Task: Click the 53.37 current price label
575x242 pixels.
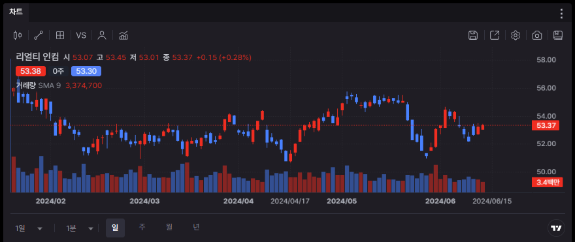Action: point(546,126)
